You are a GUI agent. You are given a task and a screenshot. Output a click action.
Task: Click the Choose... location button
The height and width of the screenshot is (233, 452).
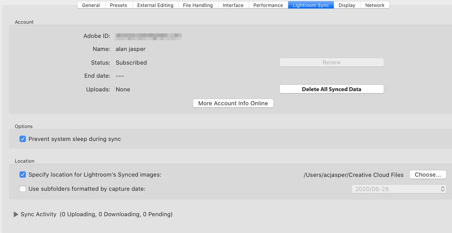tap(428, 175)
